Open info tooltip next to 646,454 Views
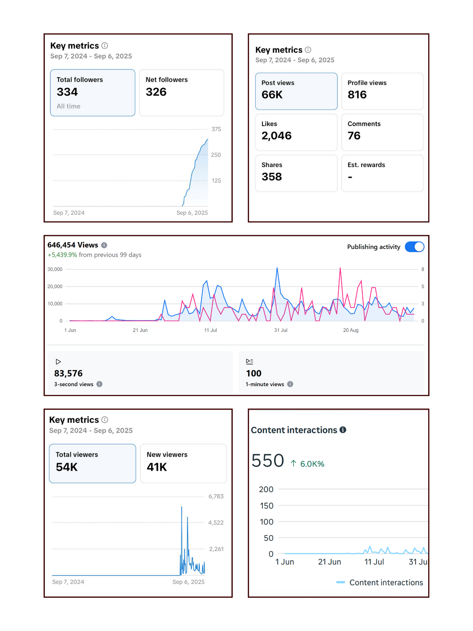This screenshot has width=473, height=631. coord(104,245)
